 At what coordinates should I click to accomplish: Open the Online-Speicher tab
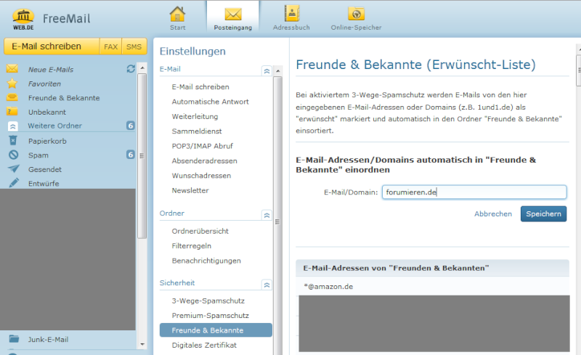[356, 18]
